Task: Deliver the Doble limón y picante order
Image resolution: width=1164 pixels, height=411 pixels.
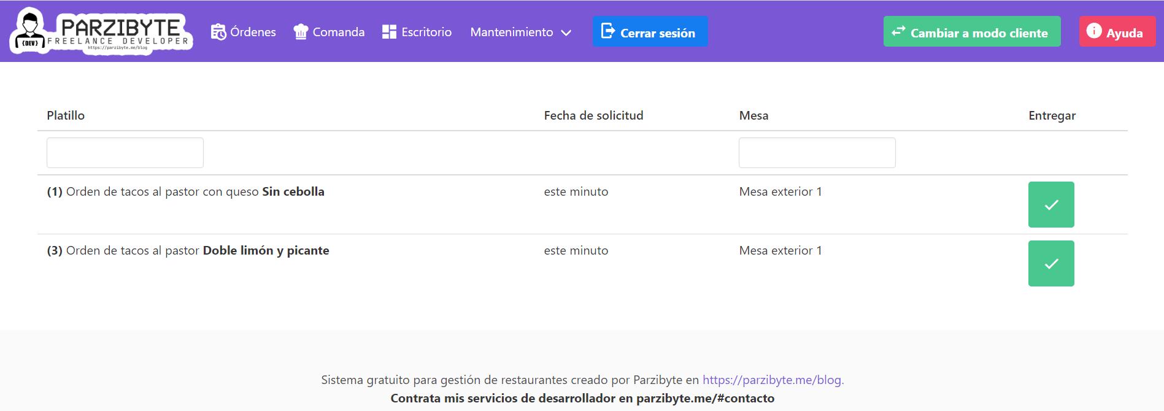Action: coord(1050,264)
